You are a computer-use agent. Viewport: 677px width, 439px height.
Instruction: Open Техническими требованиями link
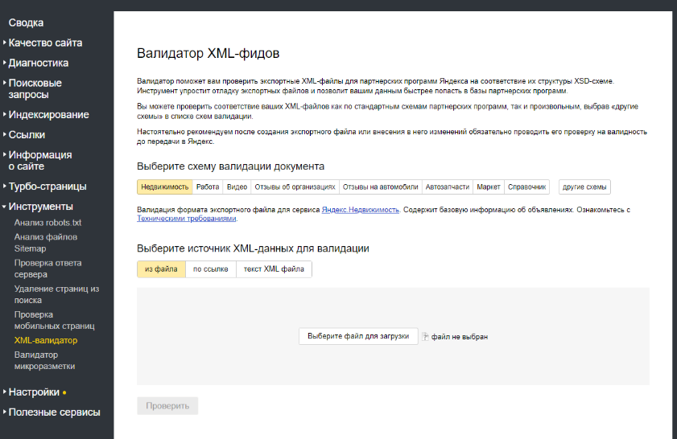point(187,218)
